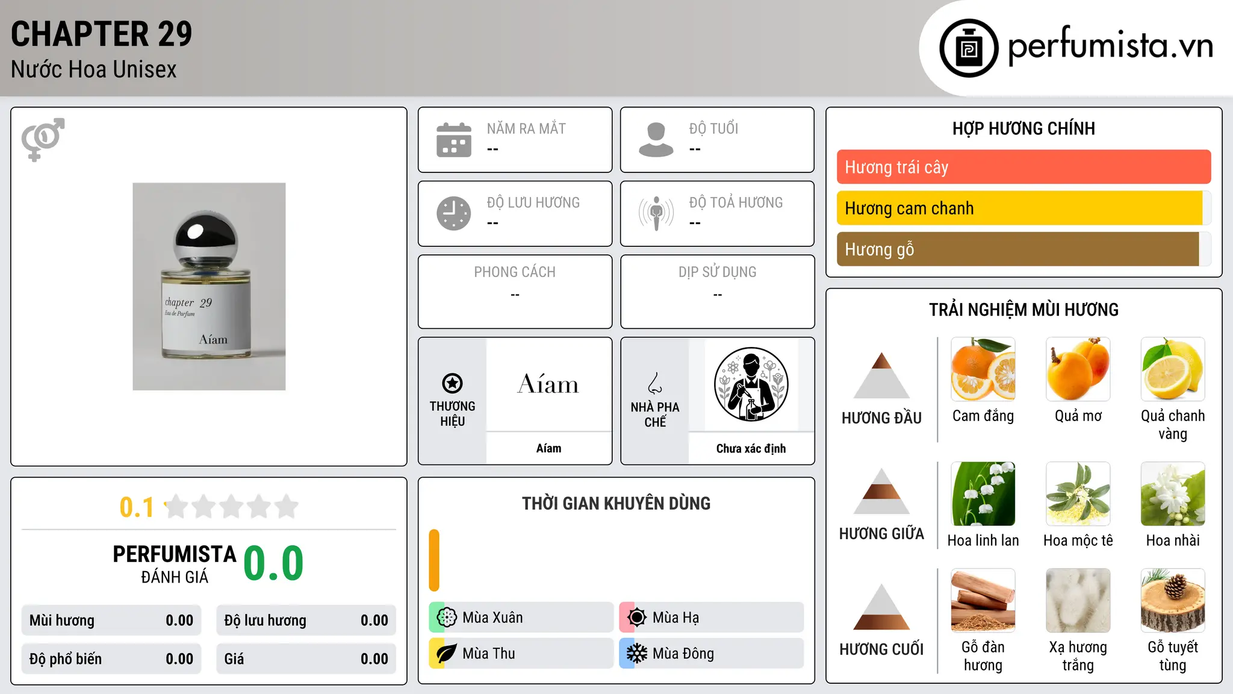
Task: Select the Gỗ đàn hương note image
Action: coord(983,601)
